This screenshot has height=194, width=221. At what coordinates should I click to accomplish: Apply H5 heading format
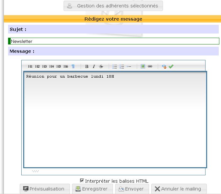point(58,66)
